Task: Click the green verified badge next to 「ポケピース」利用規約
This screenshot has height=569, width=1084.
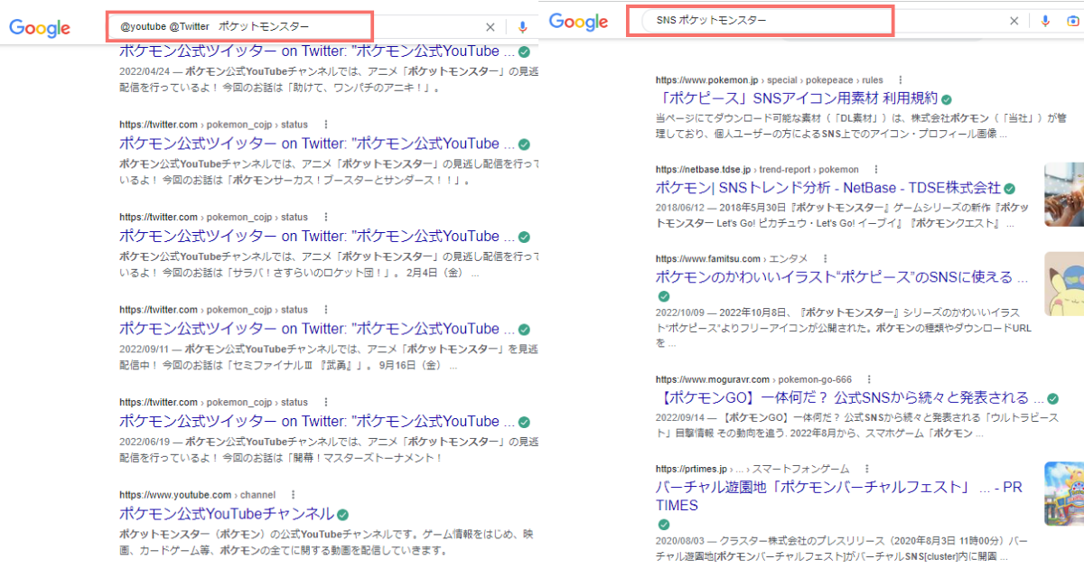Action: (946, 99)
